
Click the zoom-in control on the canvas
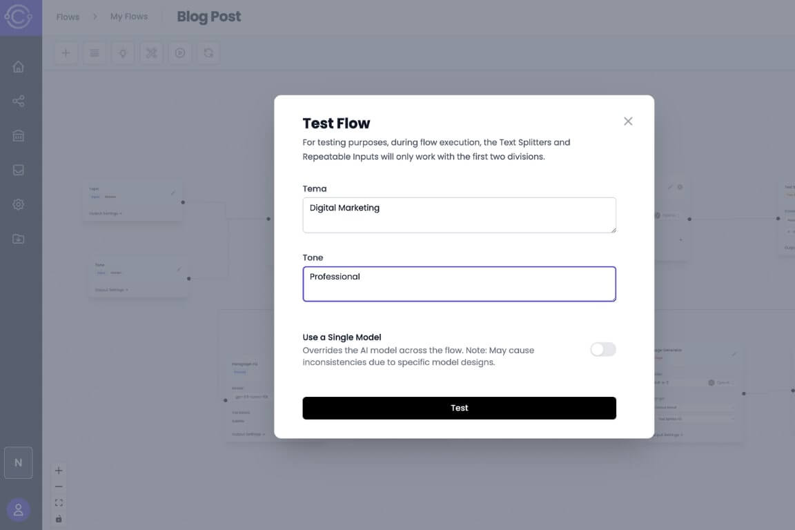click(59, 470)
